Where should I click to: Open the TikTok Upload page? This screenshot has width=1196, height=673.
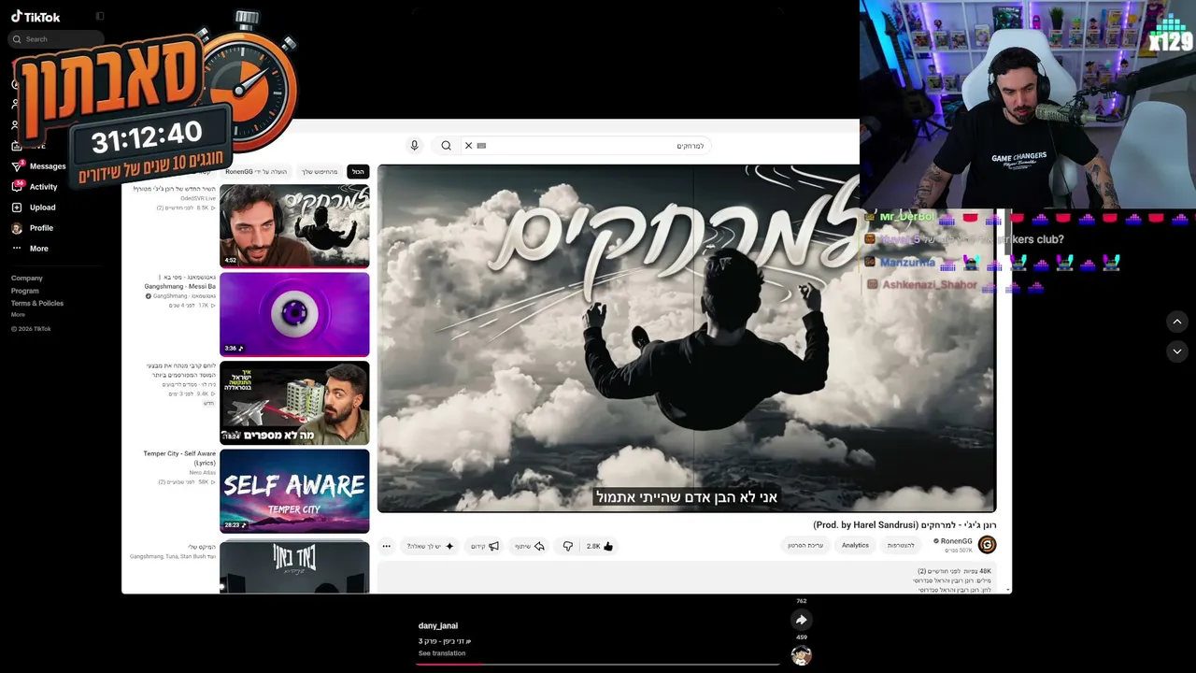(42, 208)
